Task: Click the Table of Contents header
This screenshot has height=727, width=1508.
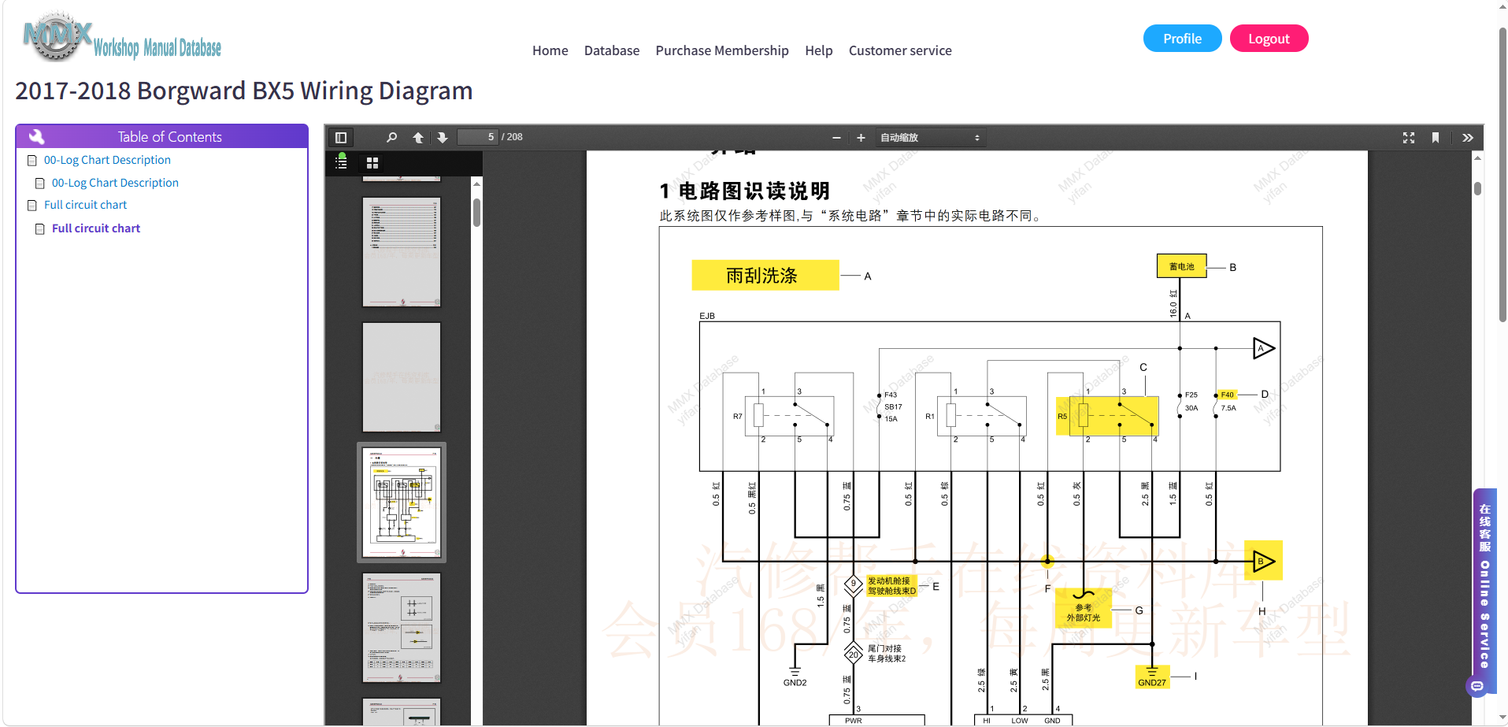Action: (161, 136)
